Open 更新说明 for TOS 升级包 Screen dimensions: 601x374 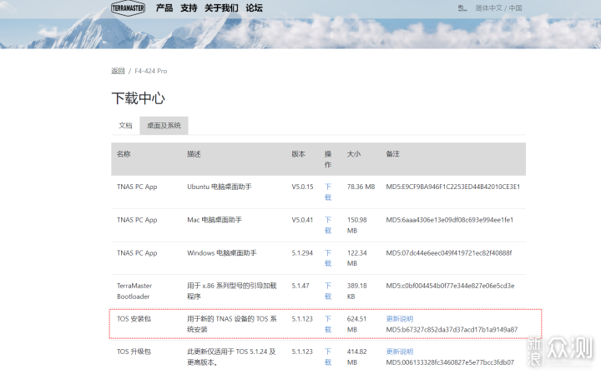click(399, 352)
